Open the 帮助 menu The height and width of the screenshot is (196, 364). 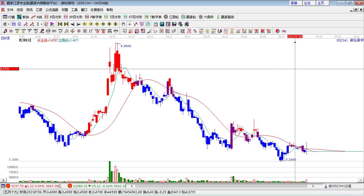coord(110,10)
